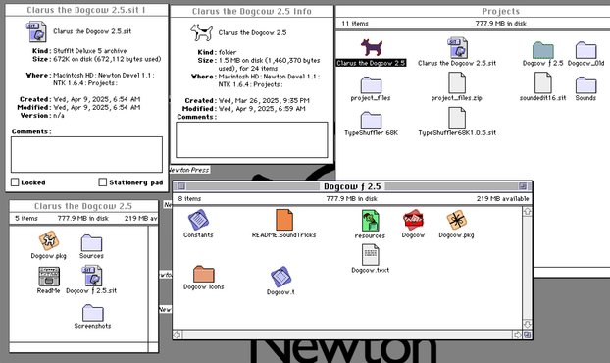Click the "1.5 MB on disk" size text
Image resolution: width=610 pixels, height=363 pixels.
(x=269, y=64)
